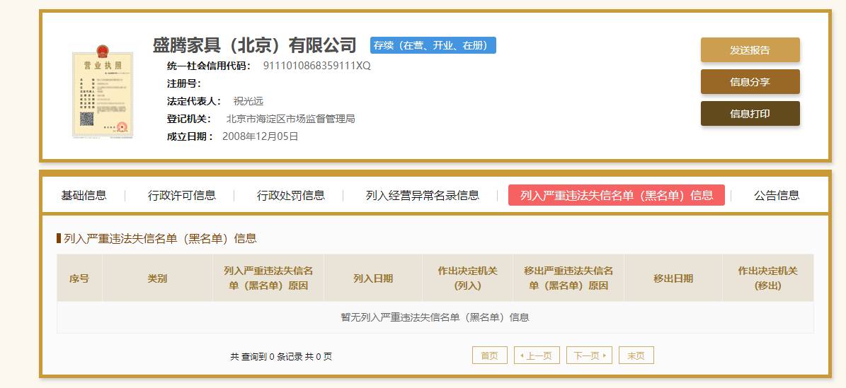Jump to last page with 末页
This screenshot has width=846, height=388.
(636, 355)
